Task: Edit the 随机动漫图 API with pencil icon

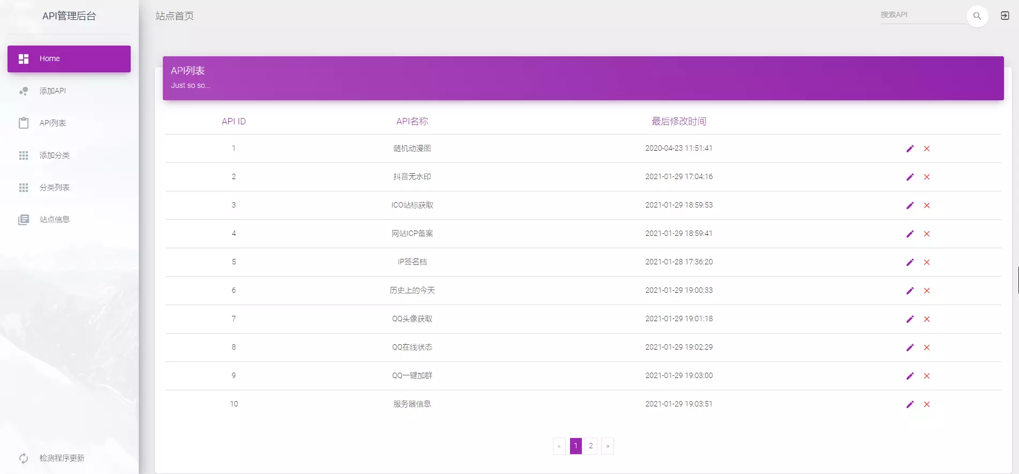Action: pyautogui.click(x=910, y=149)
